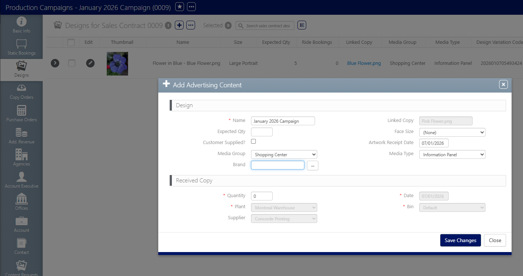This screenshot has height=276, width=523.
Task: Open the Agencies sidebar section
Action: [21, 158]
